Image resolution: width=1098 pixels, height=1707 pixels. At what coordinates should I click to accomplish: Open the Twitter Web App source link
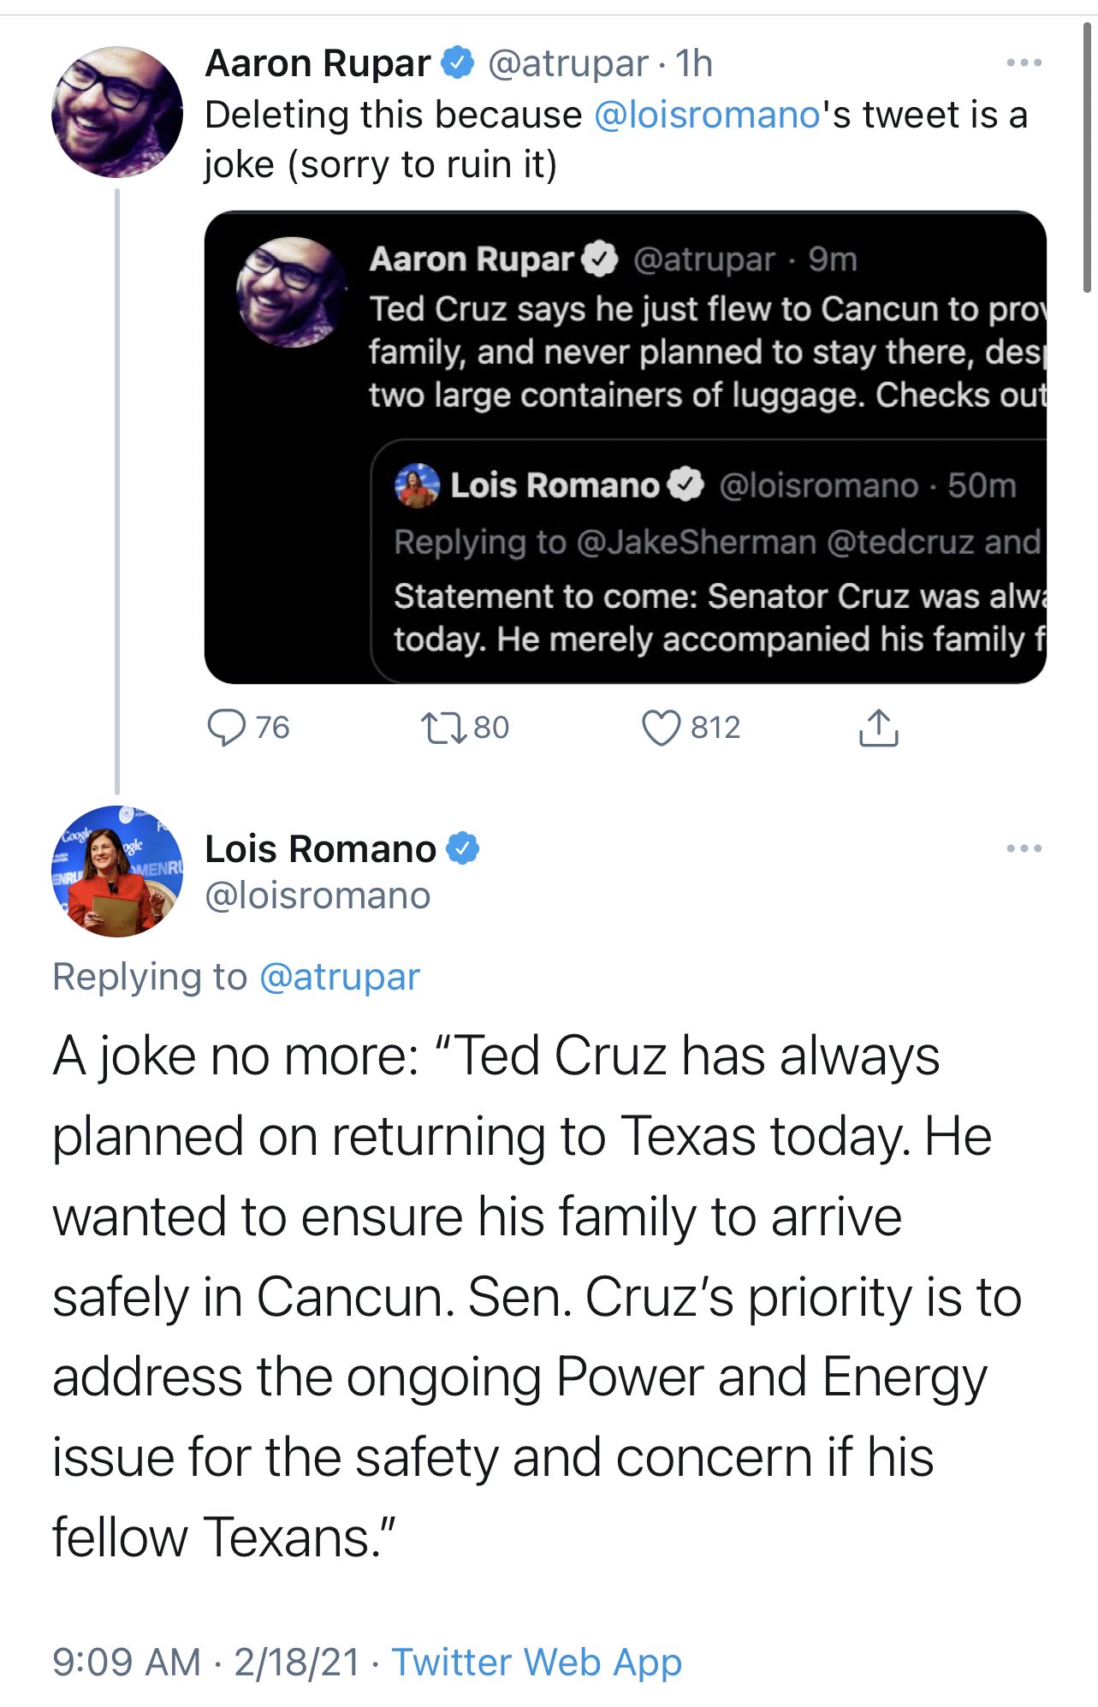tap(537, 1662)
